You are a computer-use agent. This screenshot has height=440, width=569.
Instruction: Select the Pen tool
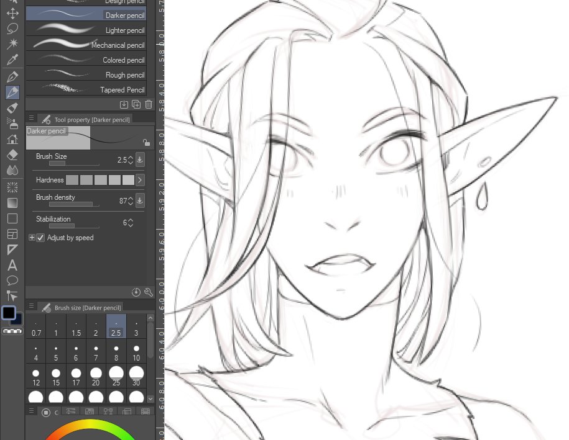12,77
